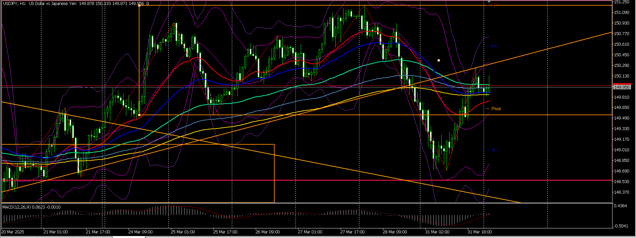Select the white anchor point right of candles
636x238 pixels.
[439, 61]
